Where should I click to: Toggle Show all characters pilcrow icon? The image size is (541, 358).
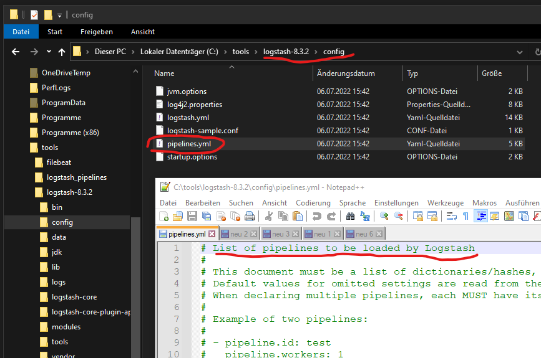point(465,217)
